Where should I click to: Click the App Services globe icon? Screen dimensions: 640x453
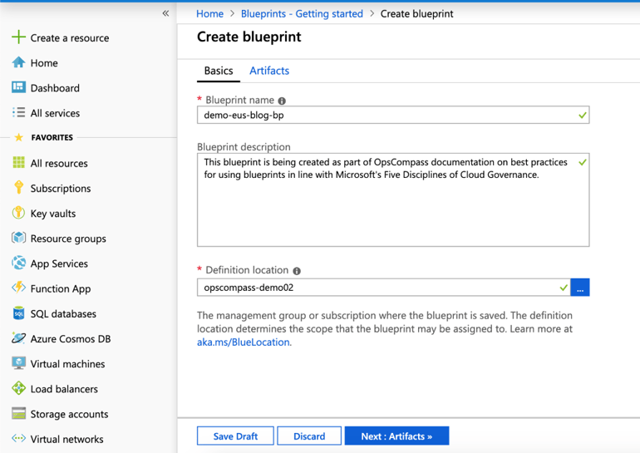click(18, 263)
